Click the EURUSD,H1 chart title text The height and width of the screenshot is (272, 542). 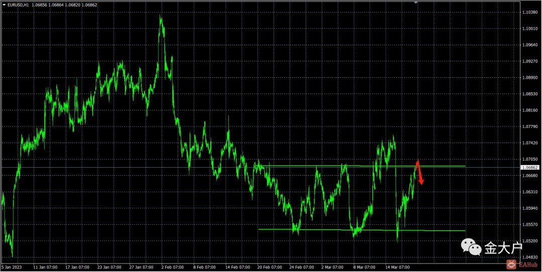(18, 5)
